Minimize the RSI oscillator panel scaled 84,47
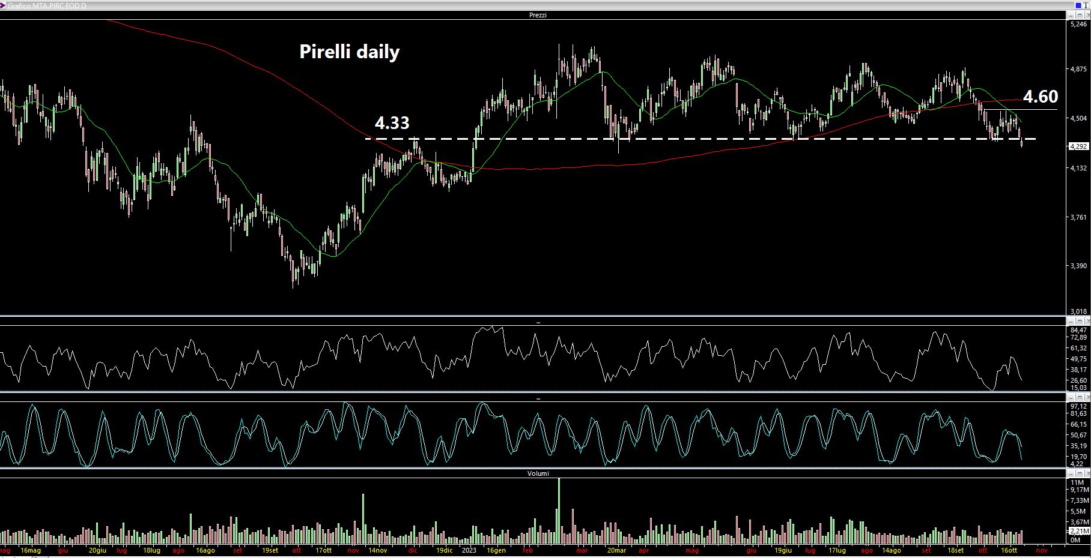The width and height of the screenshot is (1091, 558). point(1071,322)
